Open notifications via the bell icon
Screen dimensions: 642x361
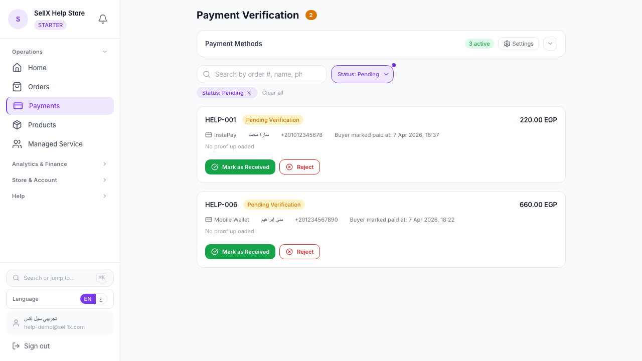pos(102,19)
